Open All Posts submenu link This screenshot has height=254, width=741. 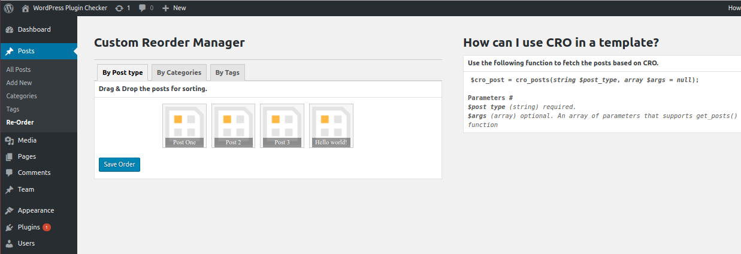(x=19, y=69)
